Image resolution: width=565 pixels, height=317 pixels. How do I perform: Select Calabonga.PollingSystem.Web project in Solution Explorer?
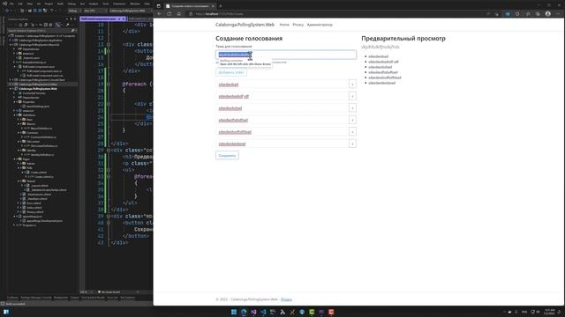37,88
